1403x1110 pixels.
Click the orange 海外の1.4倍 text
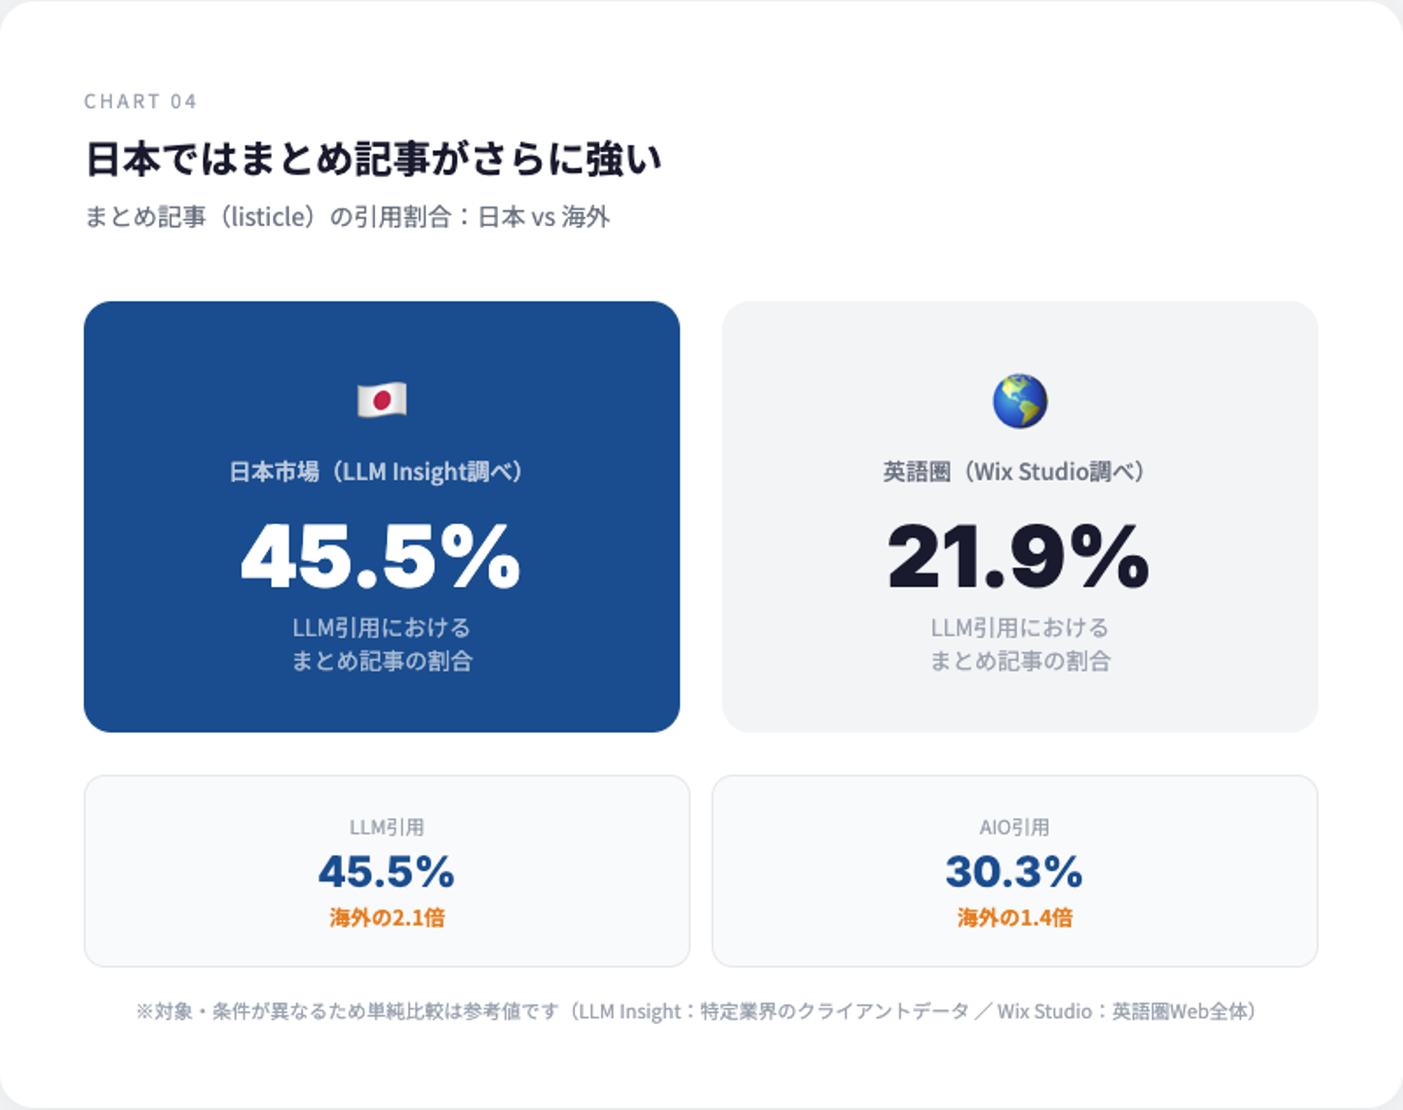1014,917
